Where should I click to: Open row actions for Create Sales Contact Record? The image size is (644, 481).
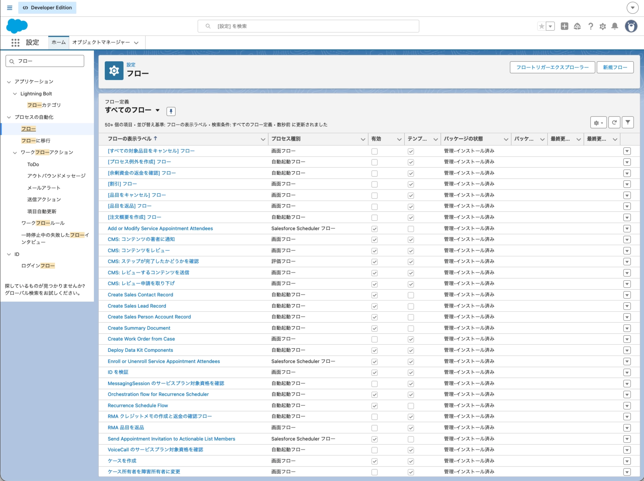627,295
